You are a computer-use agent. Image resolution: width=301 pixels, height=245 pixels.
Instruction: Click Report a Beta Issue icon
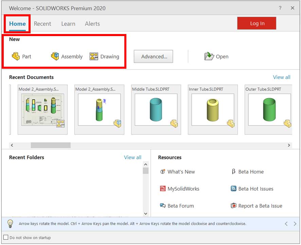click(x=233, y=206)
